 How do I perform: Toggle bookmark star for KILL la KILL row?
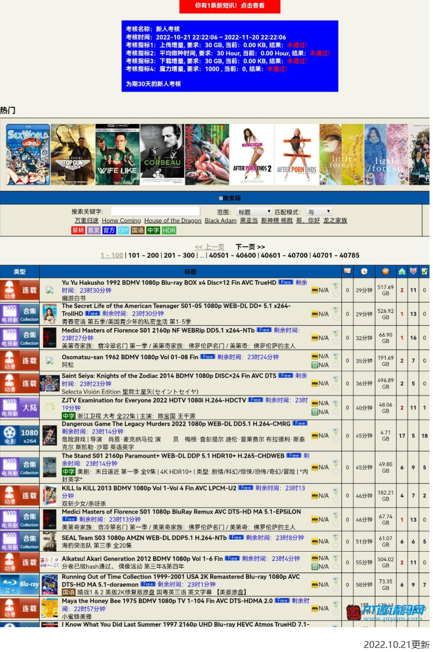pos(336,500)
